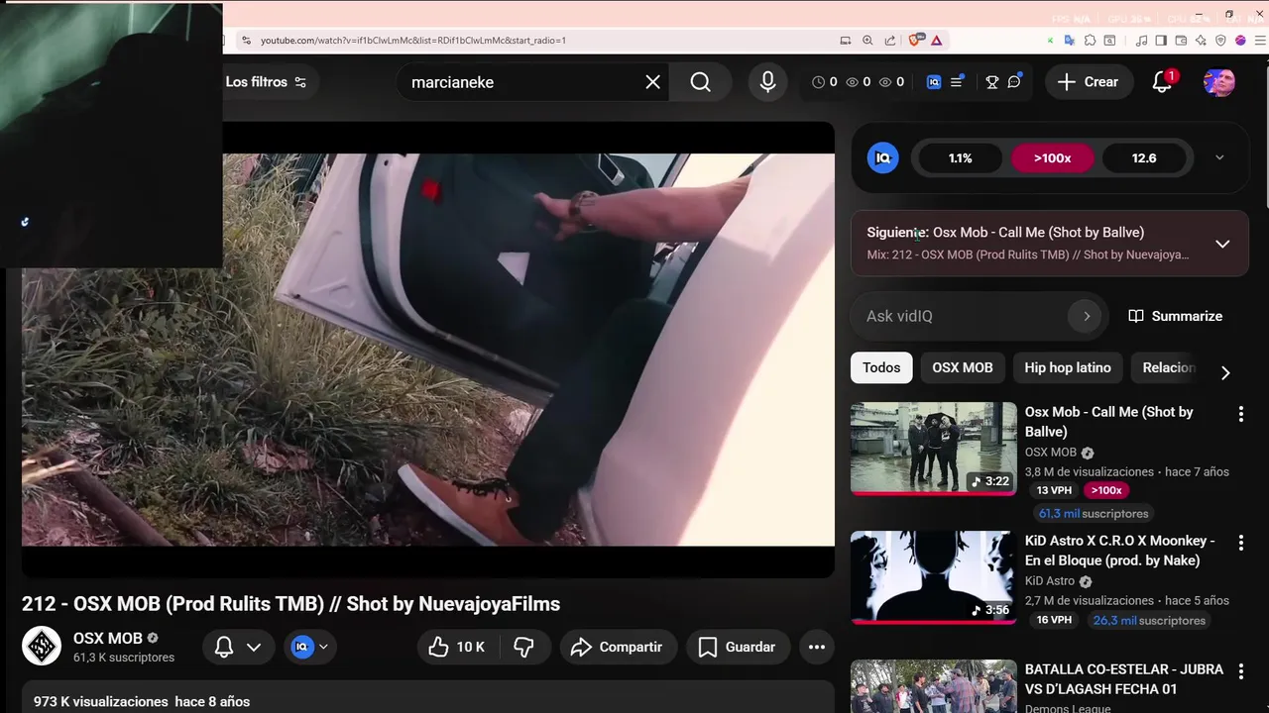Like the video with thumbs up
The height and width of the screenshot is (713, 1269).
pyautogui.click(x=458, y=647)
